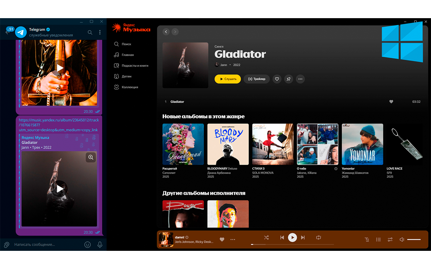
Task: Open Telegram chat profile avatar
Action: point(21,32)
